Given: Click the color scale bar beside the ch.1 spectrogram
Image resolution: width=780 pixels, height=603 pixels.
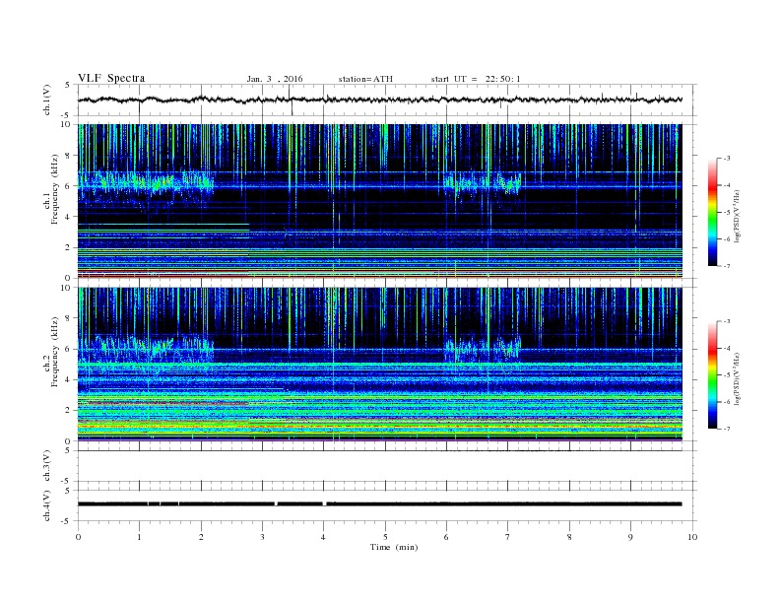Looking at the screenshot, I should click(712, 212).
